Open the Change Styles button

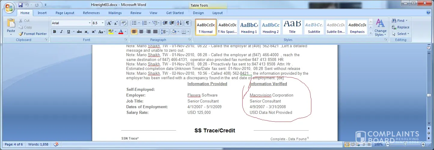(381, 27)
